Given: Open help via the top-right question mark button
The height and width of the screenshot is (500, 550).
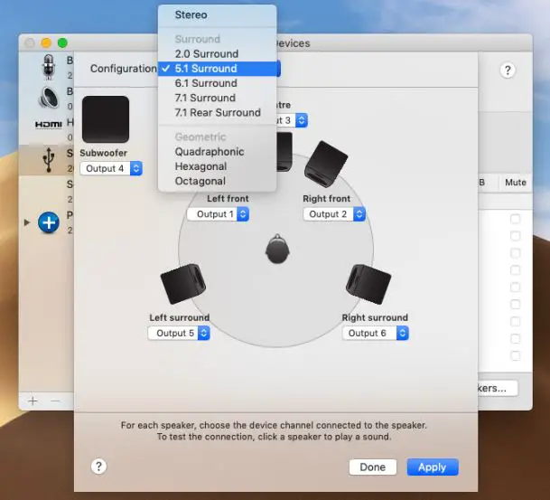Looking at the screenshot, I should 508,71.
